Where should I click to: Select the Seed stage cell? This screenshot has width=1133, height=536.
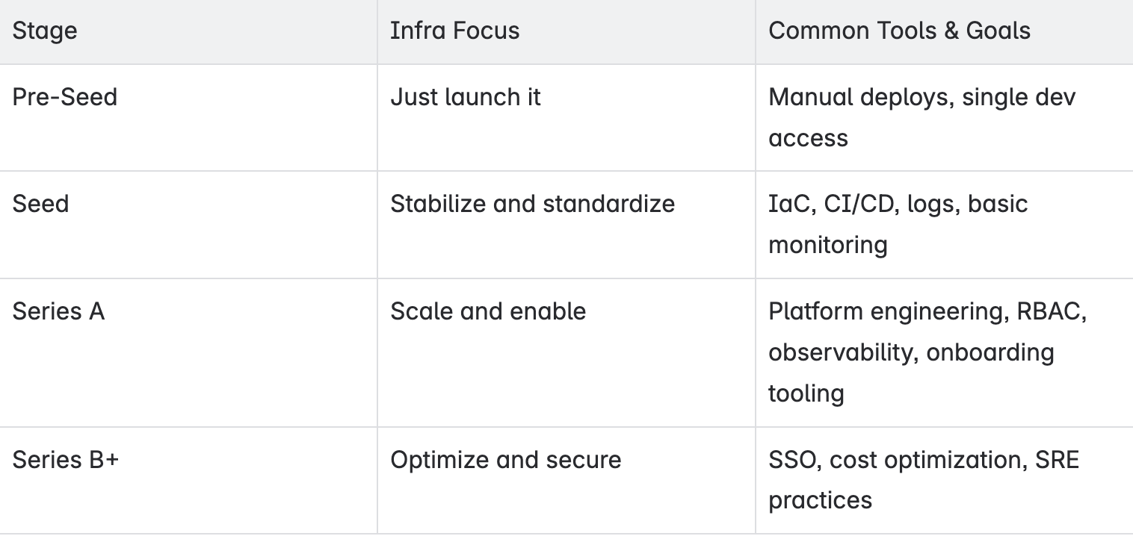coord(188,225)
